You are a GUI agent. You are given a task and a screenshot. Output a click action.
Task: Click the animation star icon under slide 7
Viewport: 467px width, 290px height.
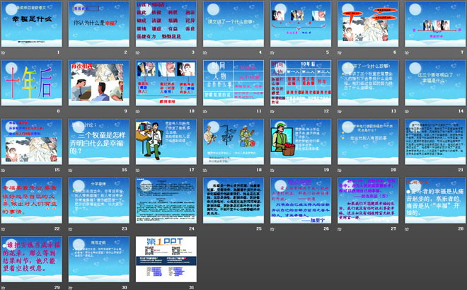click(407, 53)
